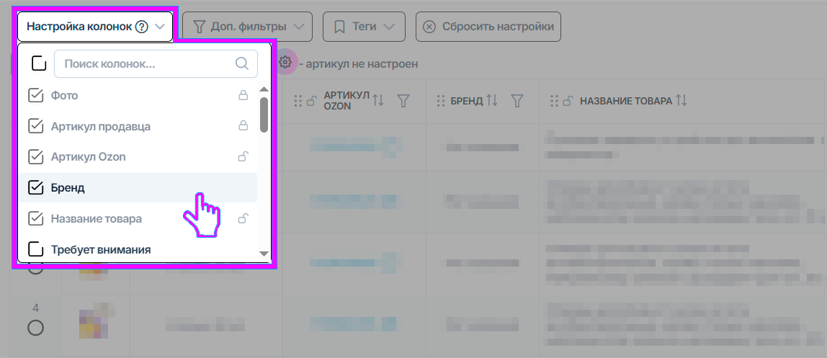Uncheck the Бренд column checkbox
This screenshot has height=358, width=827.
pyautogui.click(x=35, y=188)
